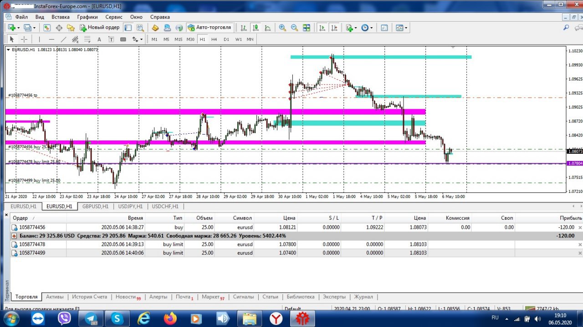Expand the arrows objects dropdown
Viewport: 583px width, 327px height.
(x=142, y=39)
